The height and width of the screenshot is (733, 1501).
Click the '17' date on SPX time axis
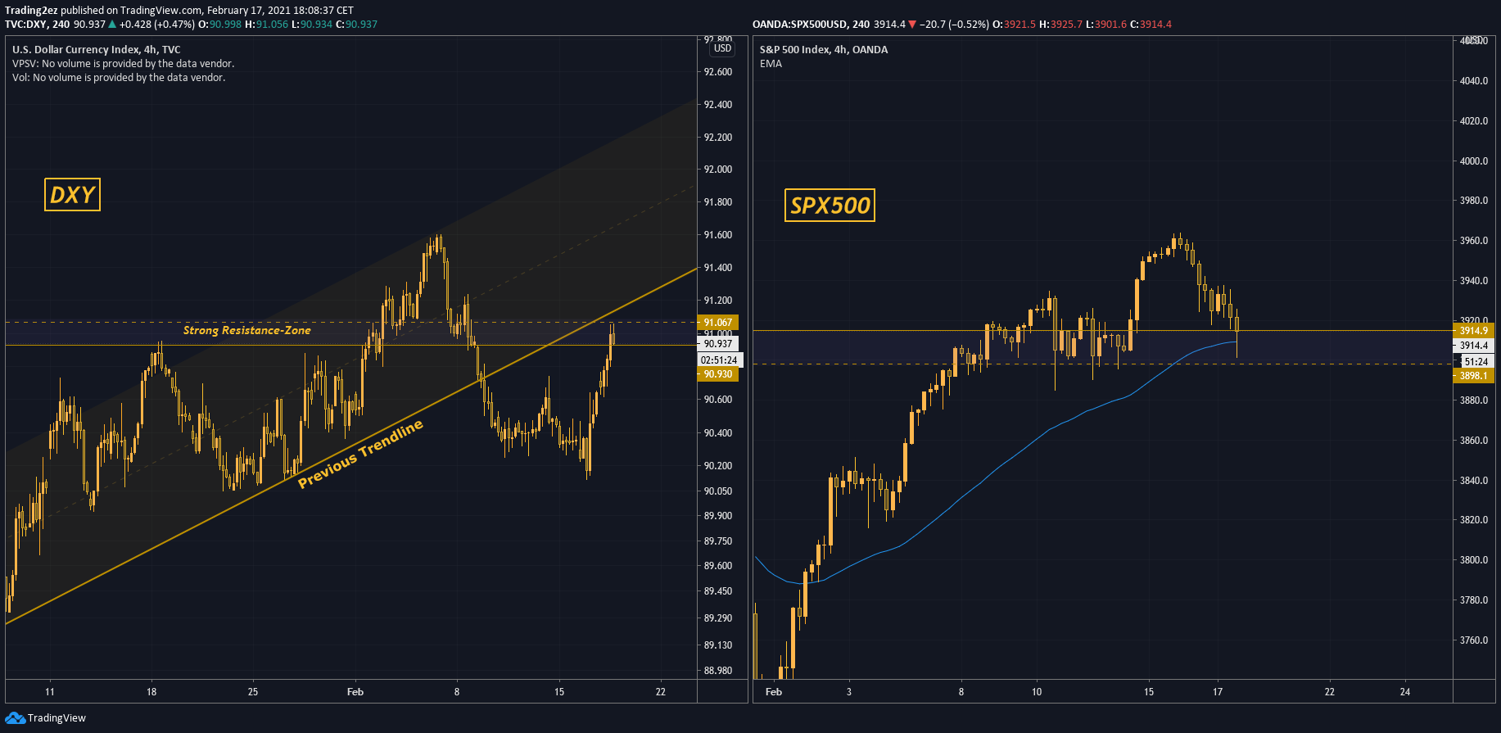pos(1218,692)
